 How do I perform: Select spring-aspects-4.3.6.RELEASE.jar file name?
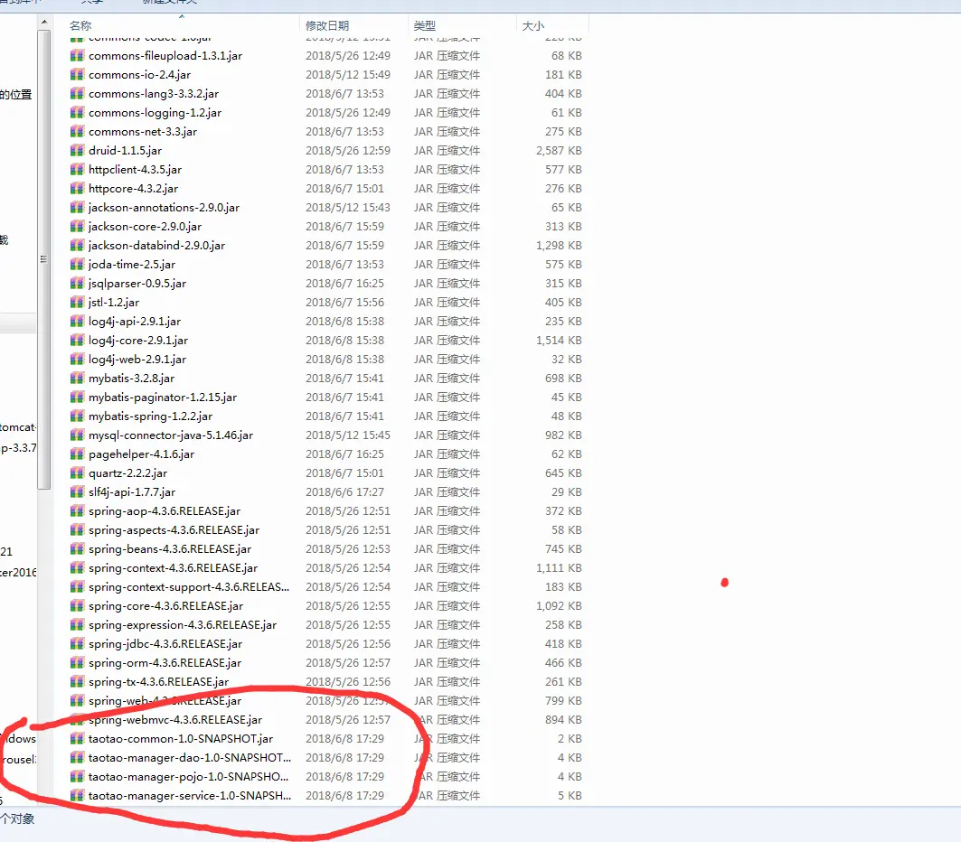tap(174, 530)
